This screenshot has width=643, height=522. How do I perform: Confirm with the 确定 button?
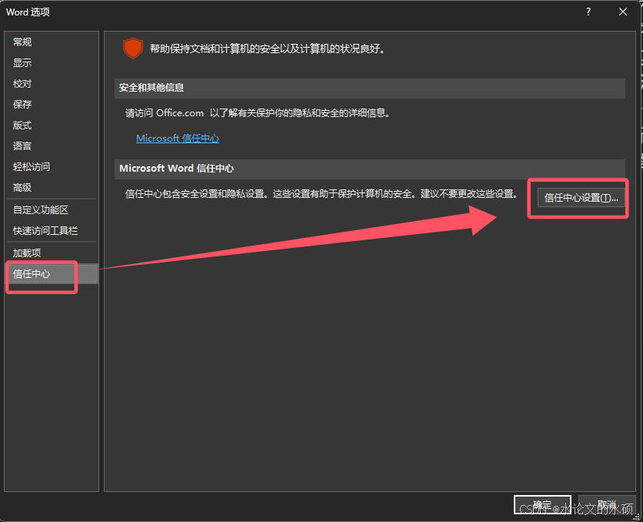542,505
